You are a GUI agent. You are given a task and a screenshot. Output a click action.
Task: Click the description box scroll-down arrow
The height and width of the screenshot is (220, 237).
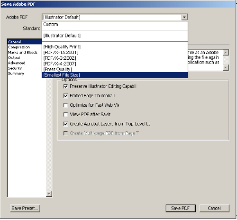pos(226,68)
